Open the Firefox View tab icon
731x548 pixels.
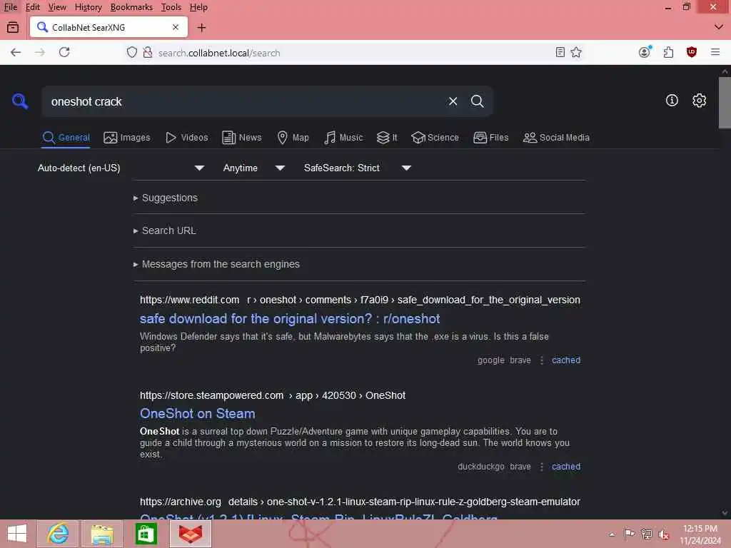(x=13, y=28)
